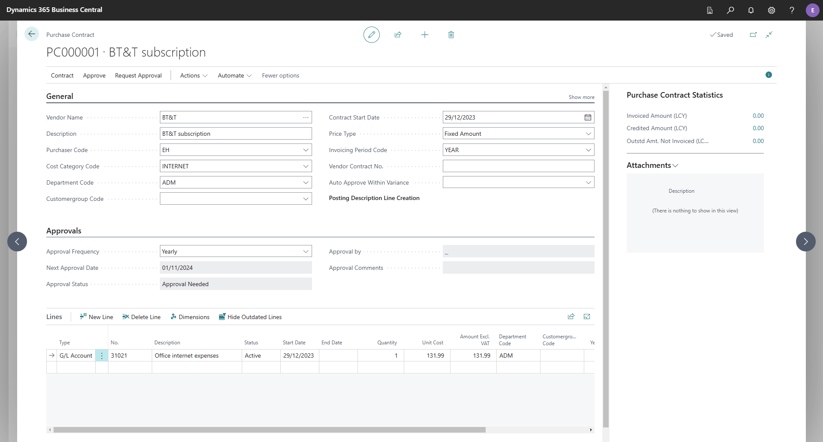Image resolution: width=823 pixels, height=442 pixels.
Task: Toggle edit mode with pencil icon
Action: 372,35
